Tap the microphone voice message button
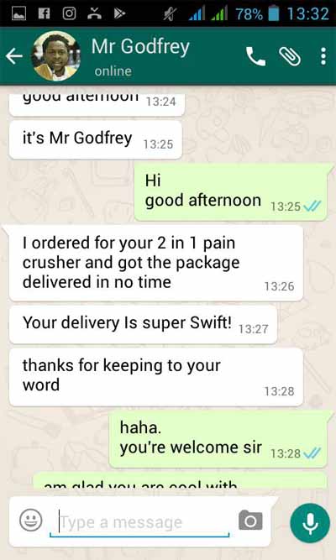336x560 pixels. tap(310, 523)
